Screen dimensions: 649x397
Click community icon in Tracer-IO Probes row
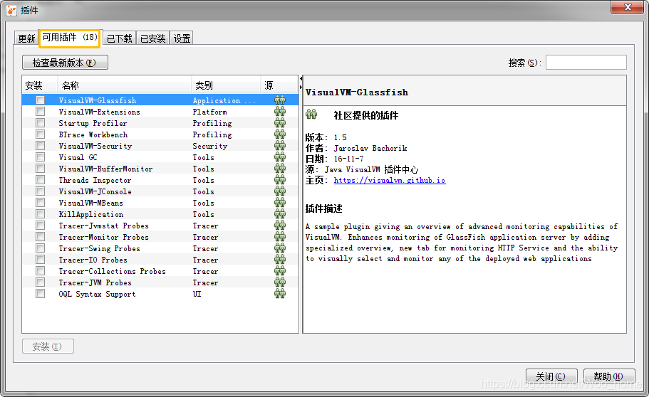[280, 259]
